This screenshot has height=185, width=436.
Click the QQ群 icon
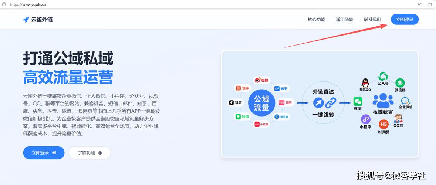398,119
